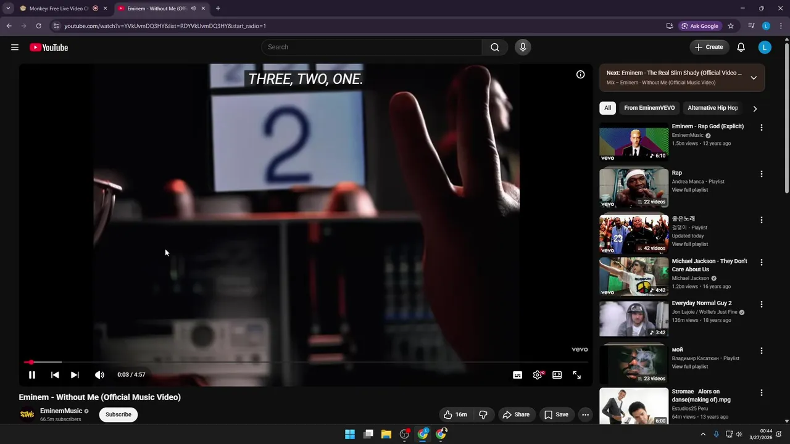The width and height of the screenshot is (790, 444).
Task: Open File Explorer from taskbar
Action: click(386, 434)
